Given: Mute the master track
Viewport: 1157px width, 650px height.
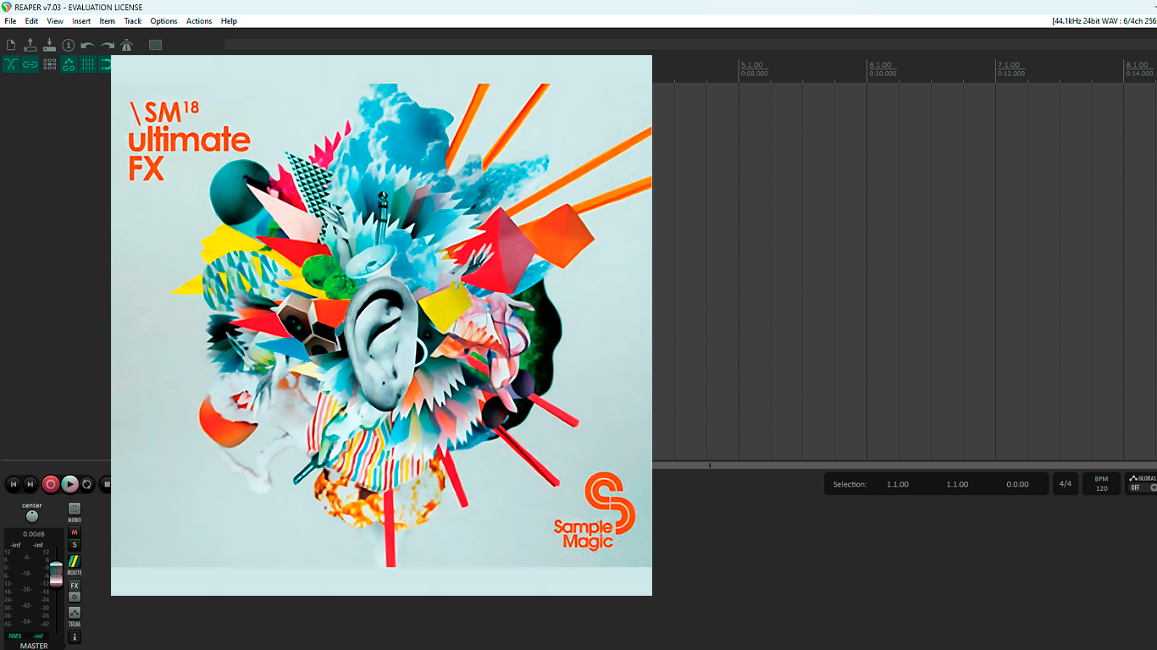Looking at the screenshot, I should [75, 532].
